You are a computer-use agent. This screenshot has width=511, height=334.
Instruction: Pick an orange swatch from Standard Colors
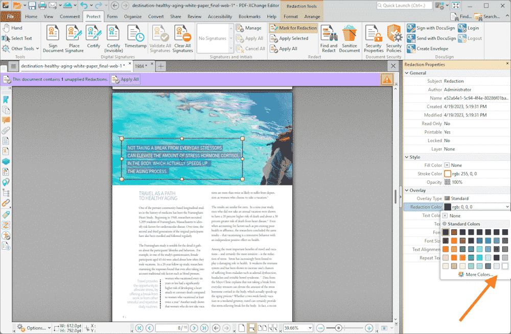click(454, 240)
